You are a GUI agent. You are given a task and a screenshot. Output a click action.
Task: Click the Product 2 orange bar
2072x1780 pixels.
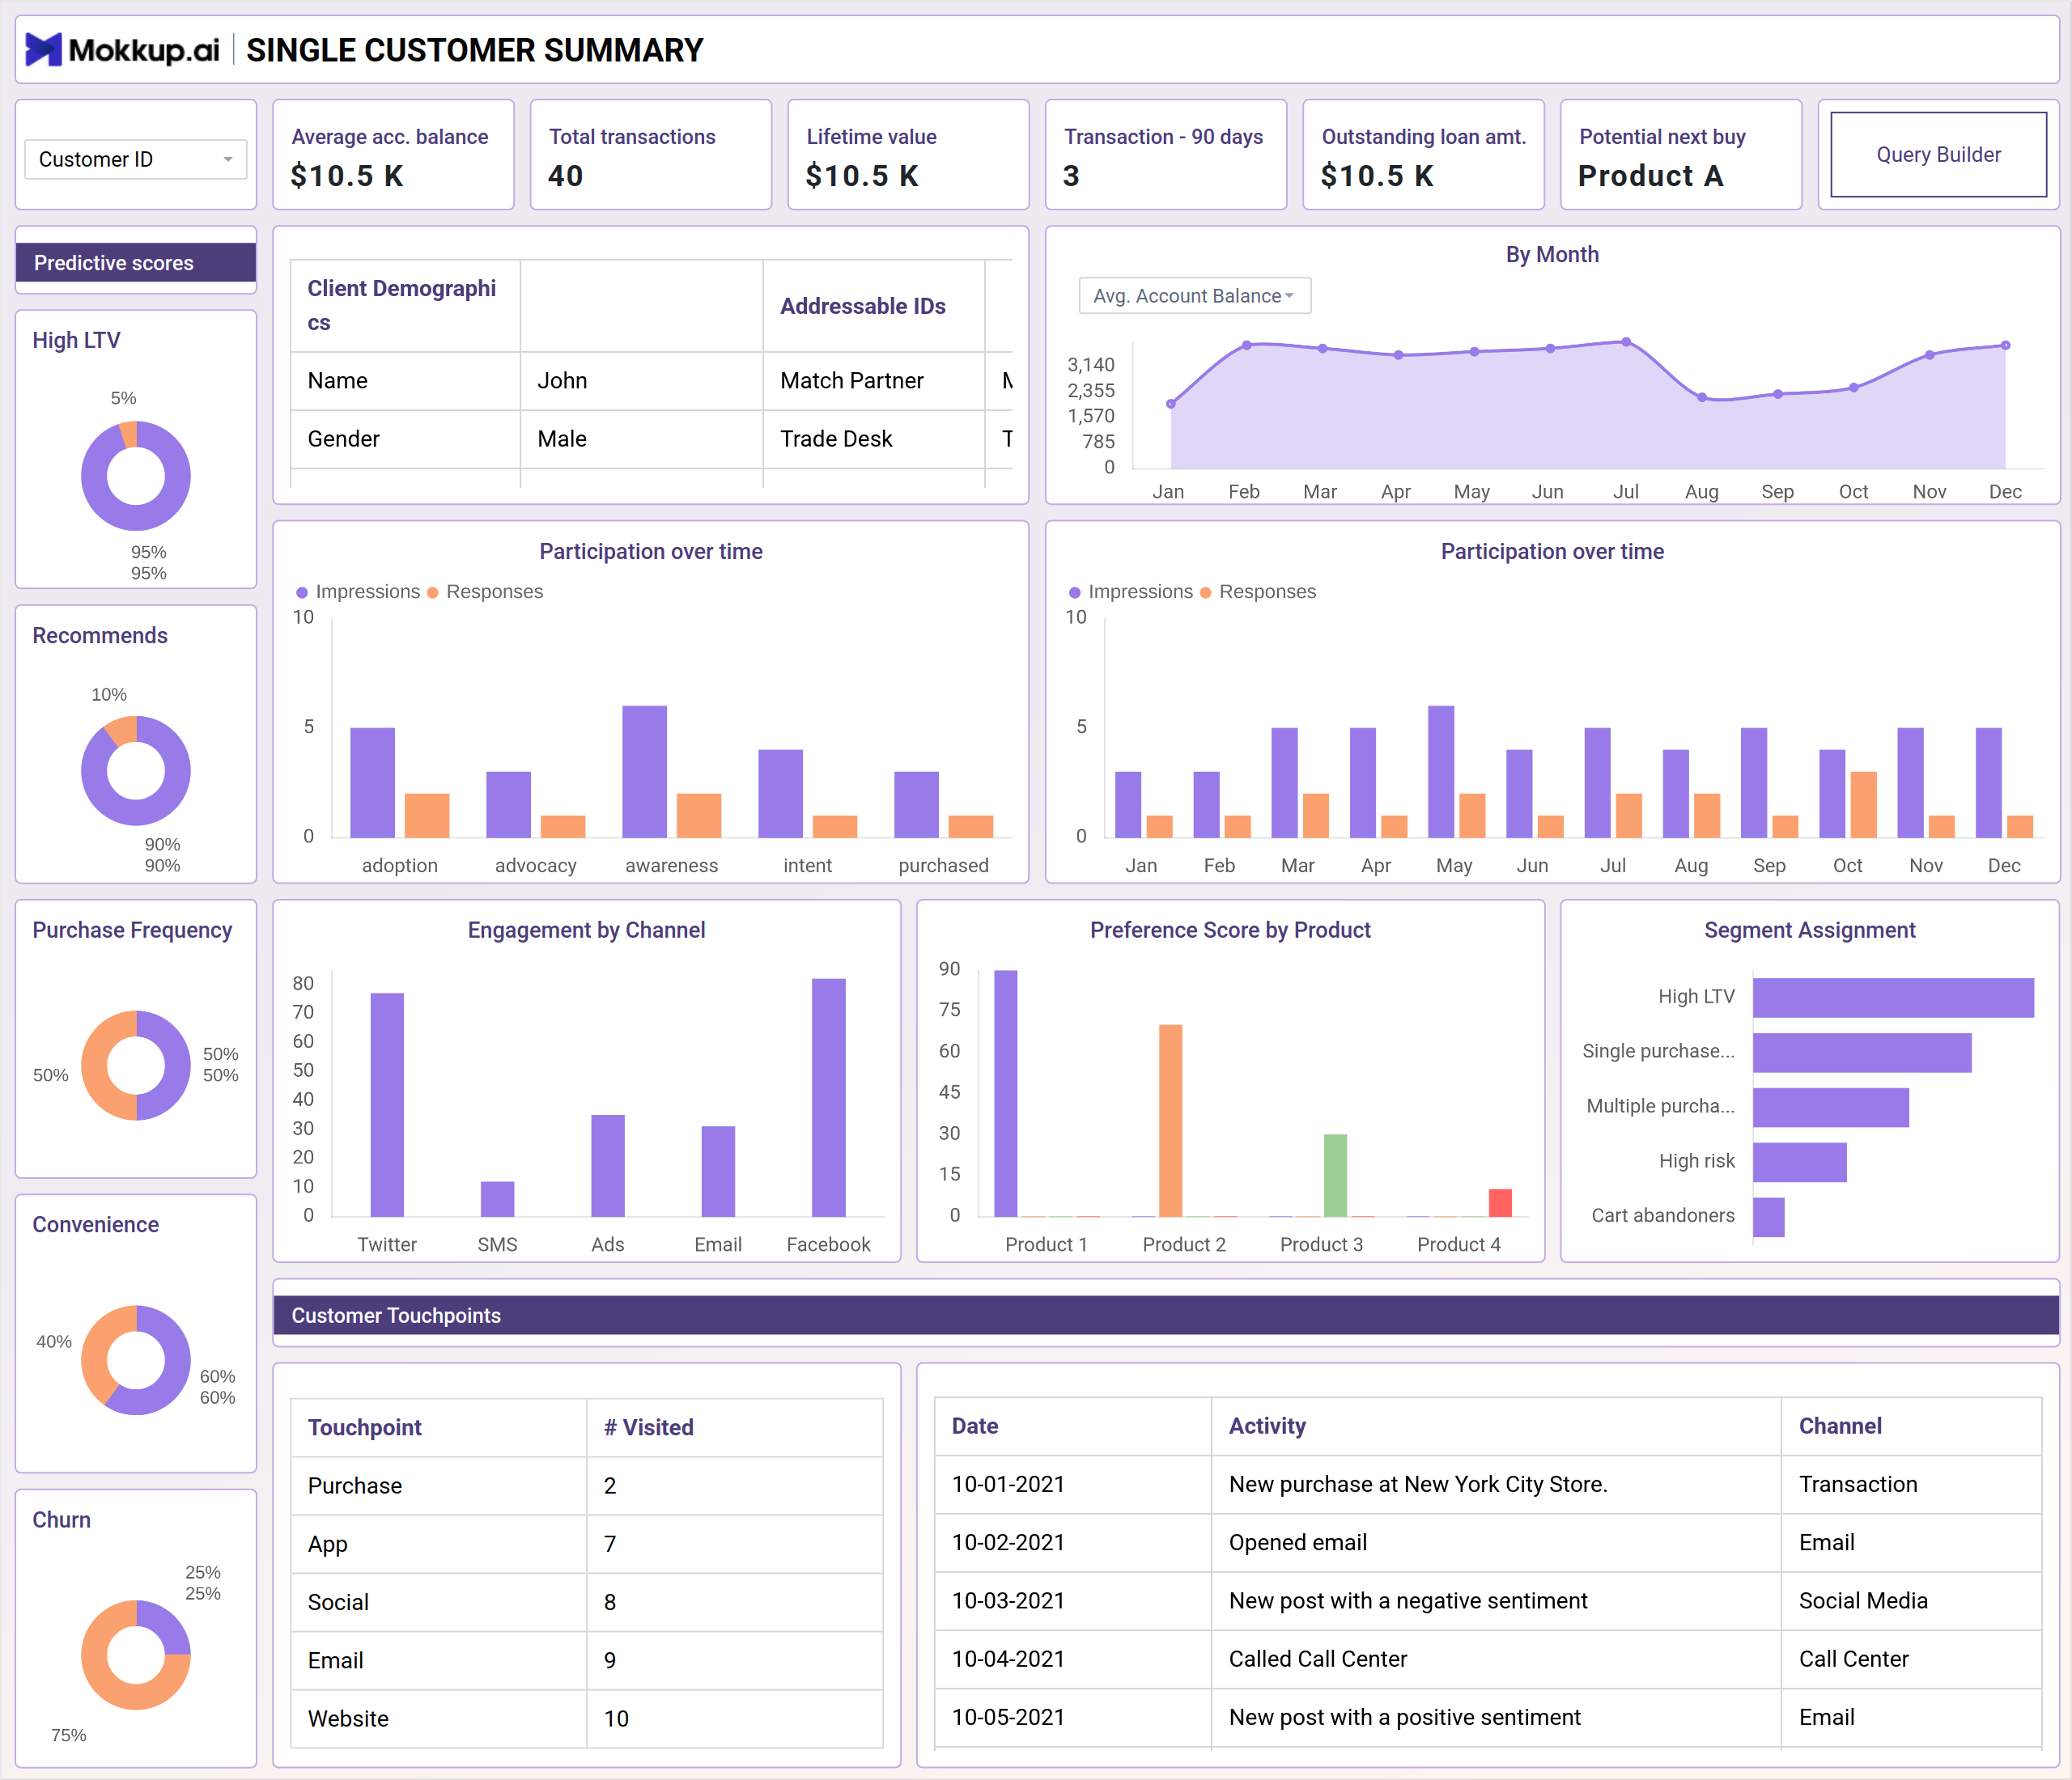[1170, 1121]
